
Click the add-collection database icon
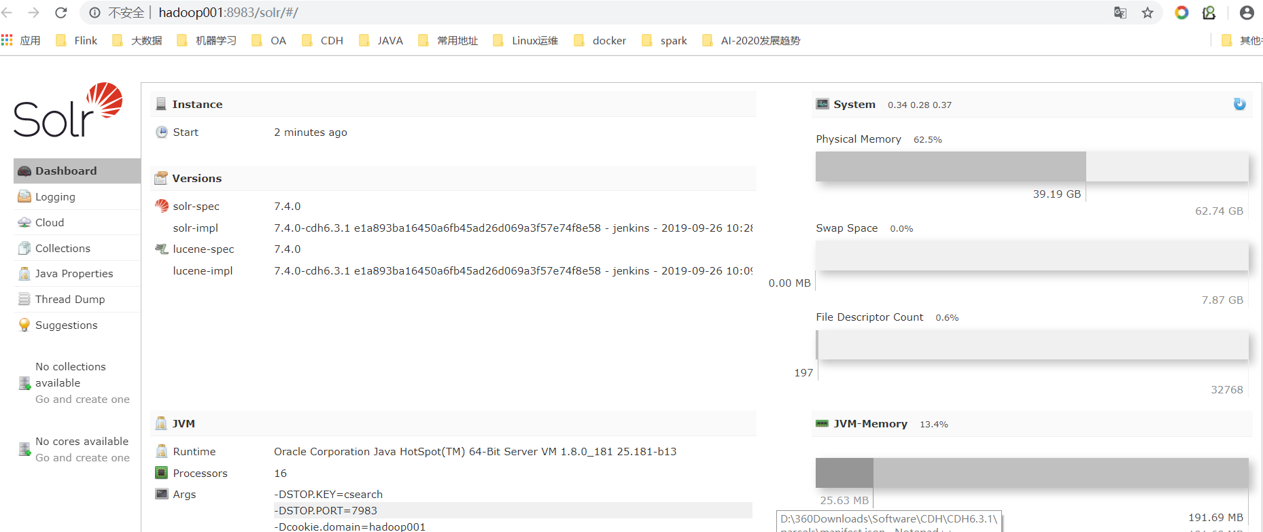(24, 383)
